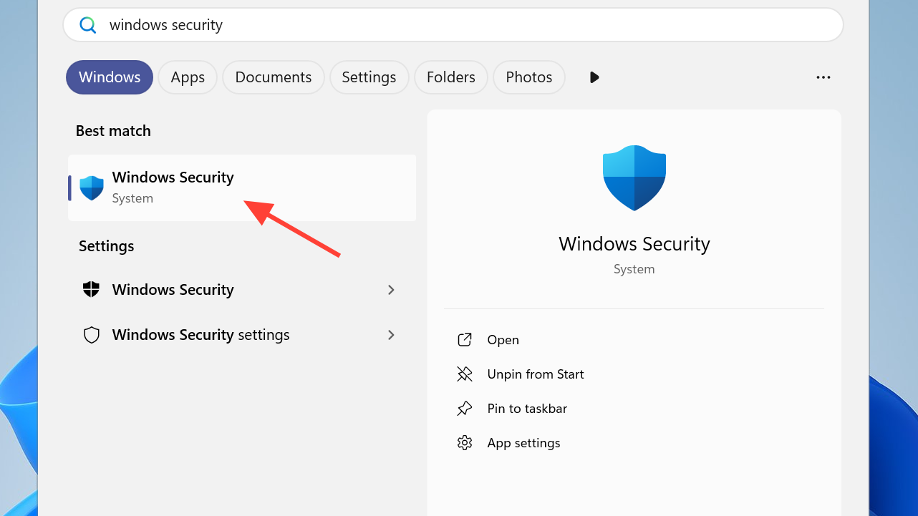Expand Windows Security settings result chevron

391,335
